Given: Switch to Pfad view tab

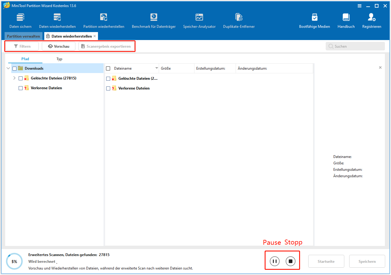Looking at the screenshot, I should [25, 59].
